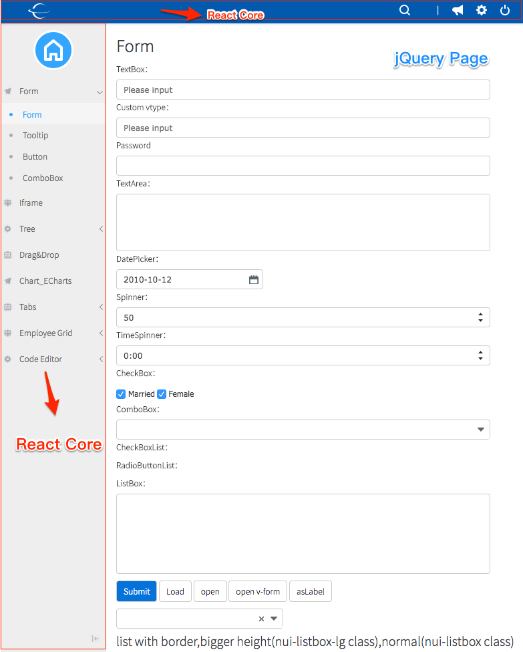Click the open v-form button

coord(258,591)
